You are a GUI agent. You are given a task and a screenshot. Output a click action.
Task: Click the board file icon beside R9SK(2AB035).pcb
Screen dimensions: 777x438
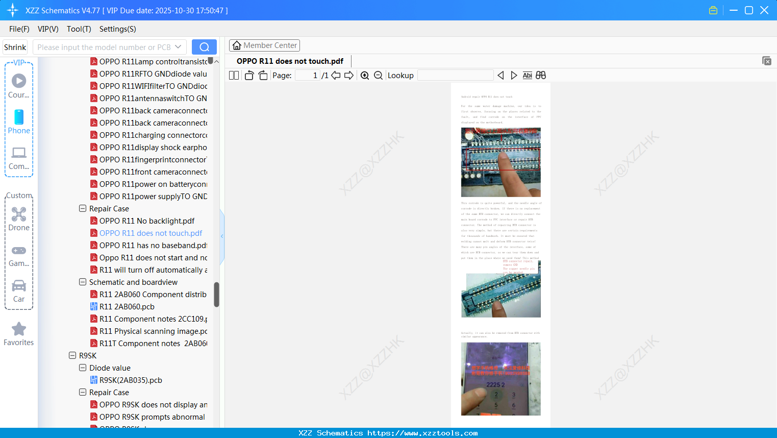coord(94,380)
